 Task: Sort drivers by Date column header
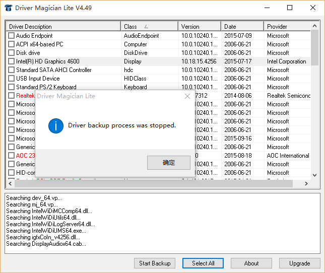242,26
